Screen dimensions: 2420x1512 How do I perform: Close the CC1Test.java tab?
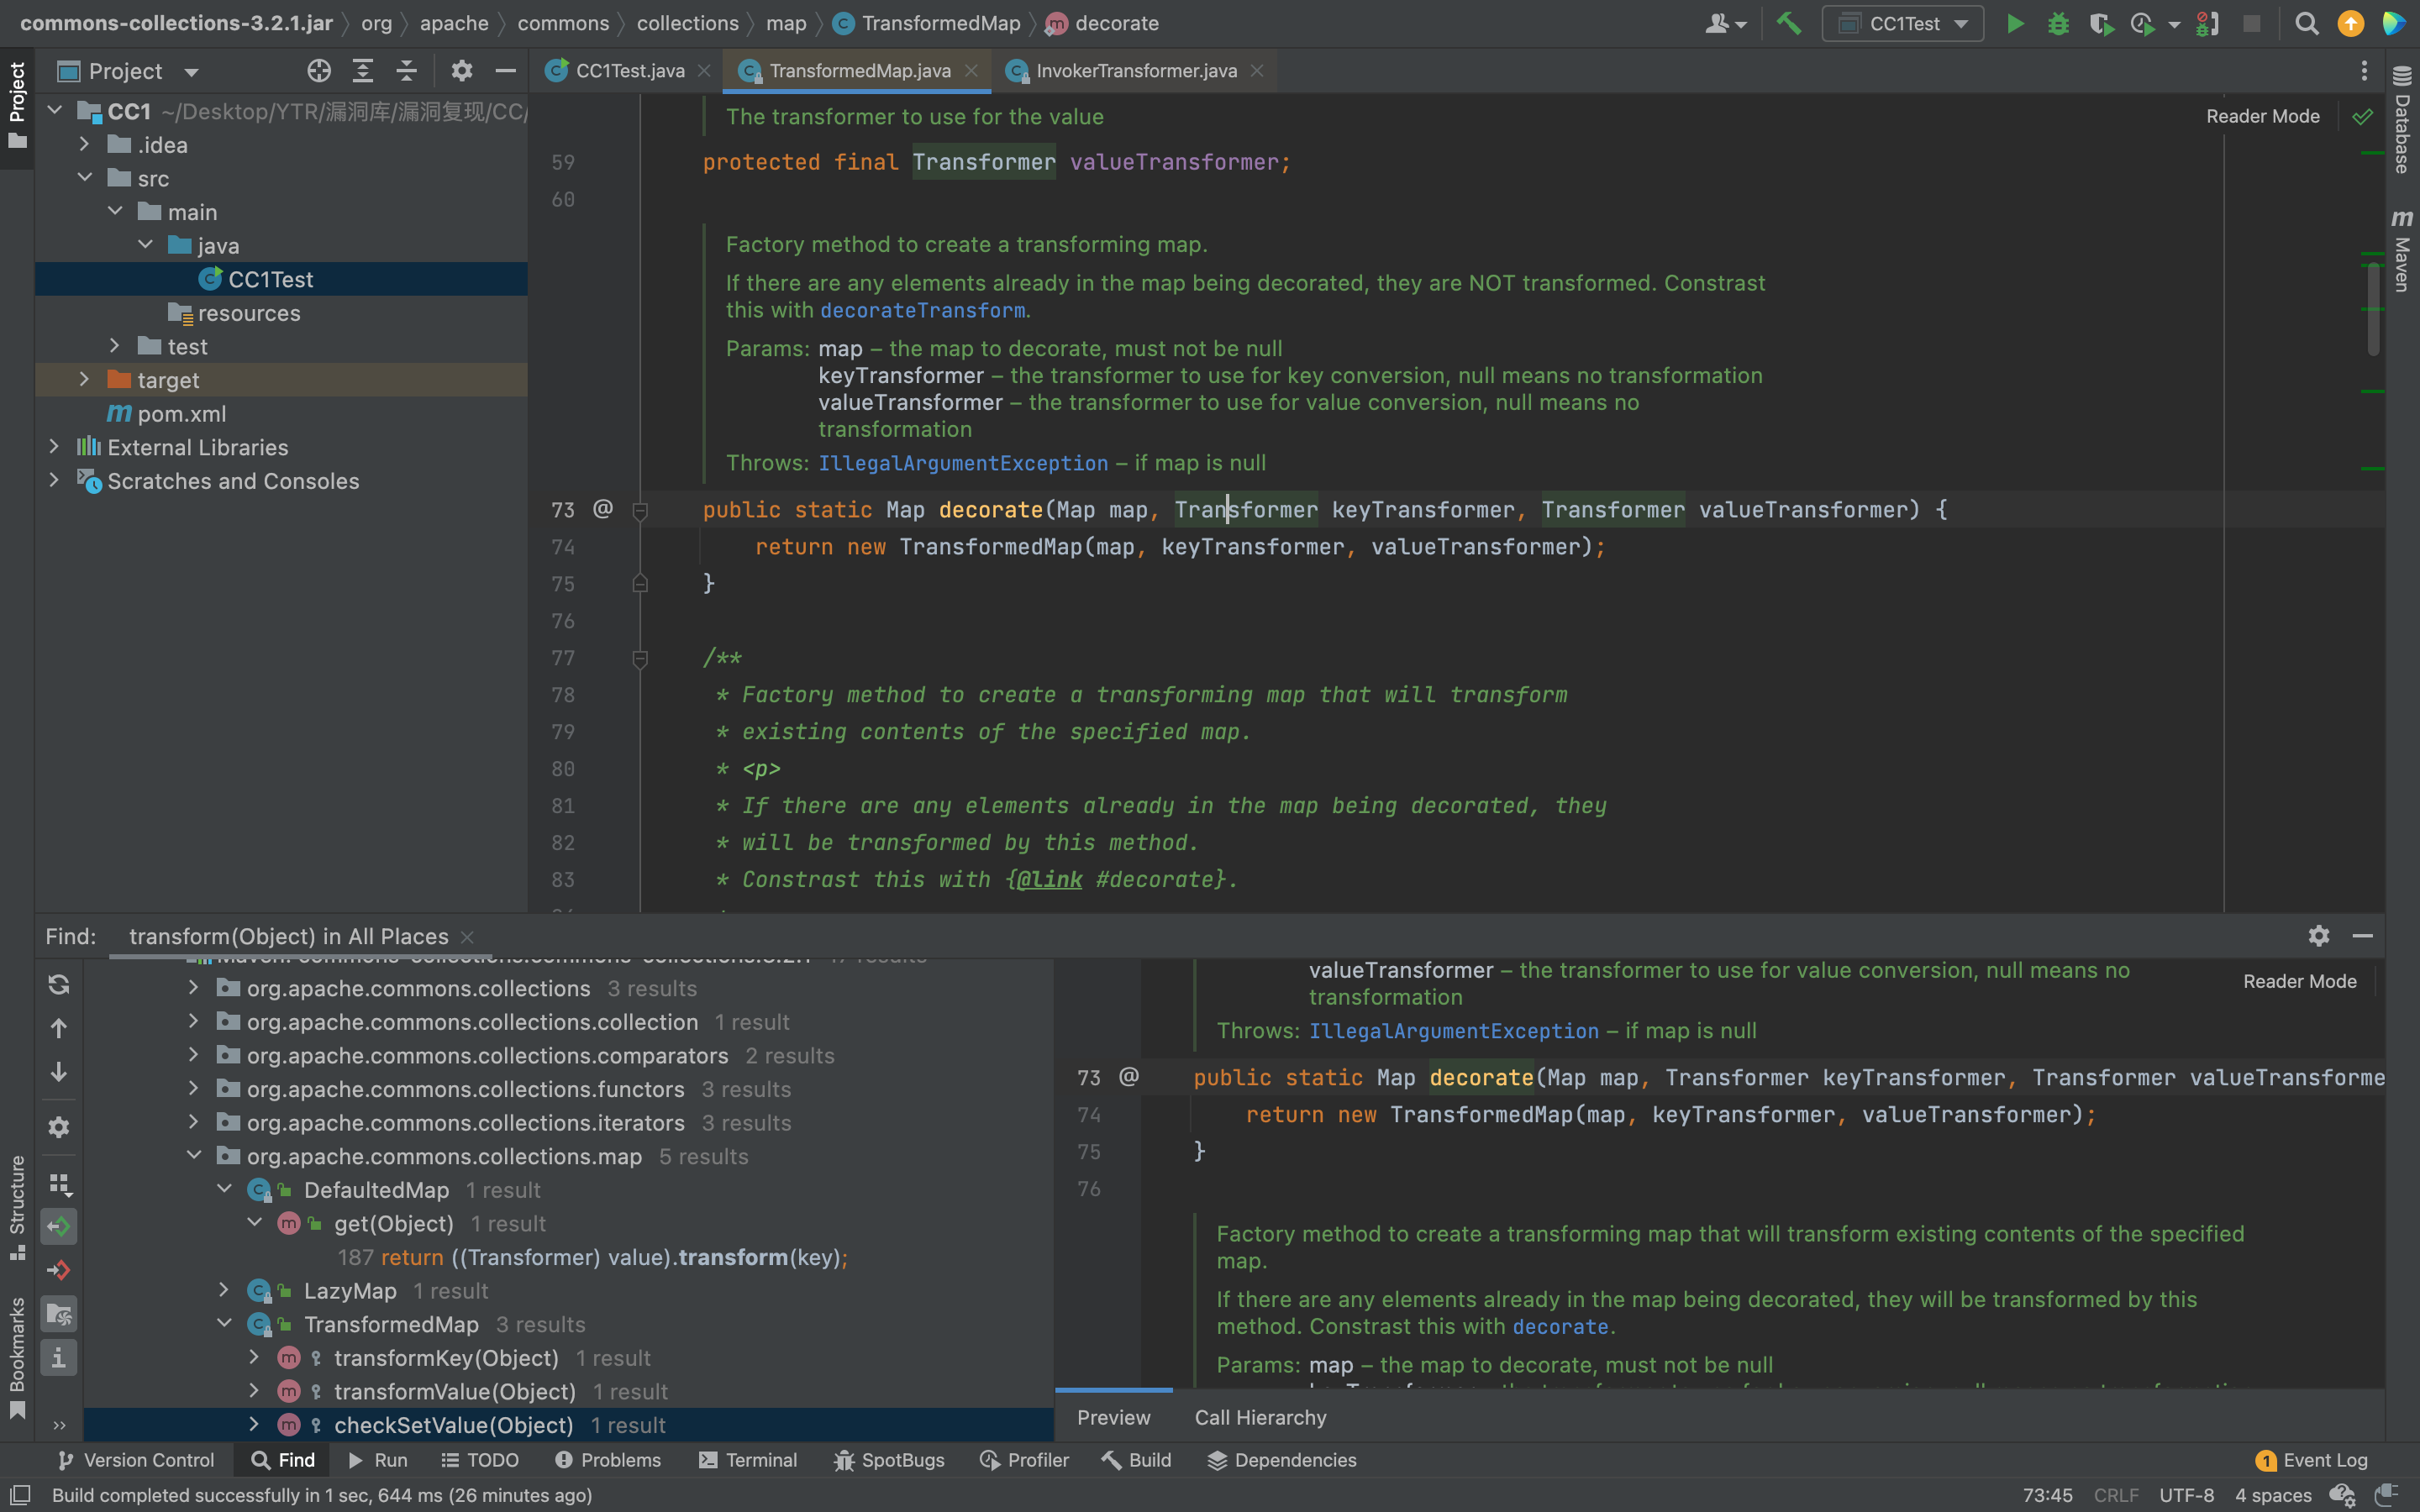point(704,71)
